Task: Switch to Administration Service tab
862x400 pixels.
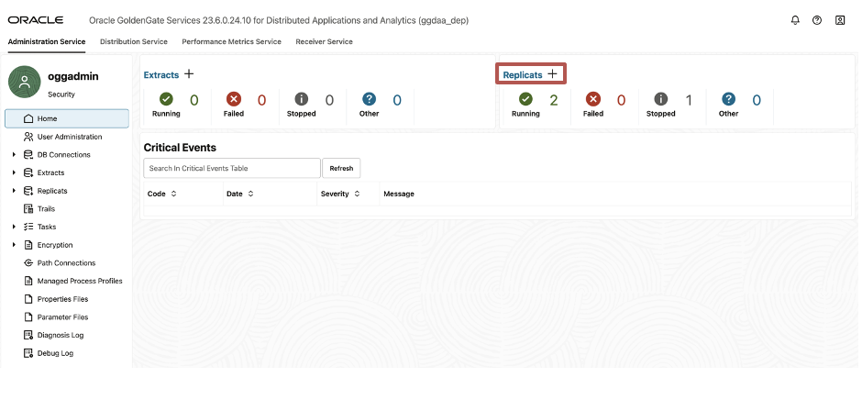Action: [x=47, y=41]
